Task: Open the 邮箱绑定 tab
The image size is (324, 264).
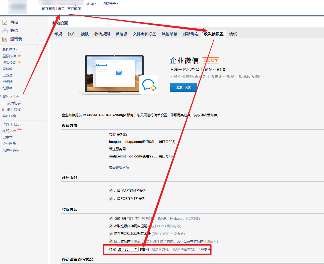Action: pos(190,34)
